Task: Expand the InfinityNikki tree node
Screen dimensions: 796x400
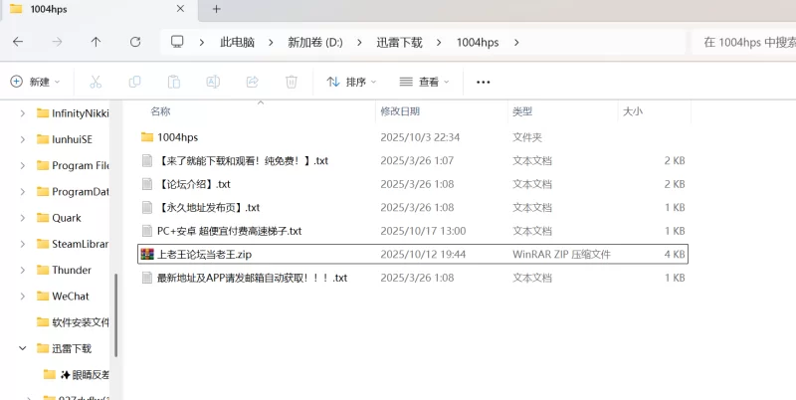Action: tap(22, 113)
